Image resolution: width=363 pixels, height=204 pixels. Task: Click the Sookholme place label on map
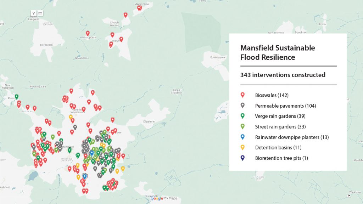[82, 58]
